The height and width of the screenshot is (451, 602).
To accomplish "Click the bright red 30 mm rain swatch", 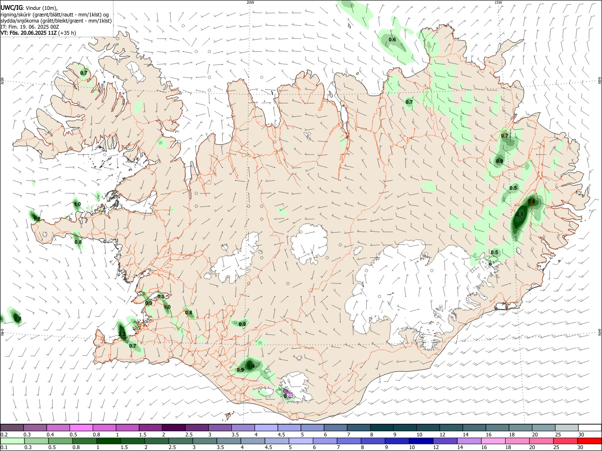I will [x=589, y=441].
